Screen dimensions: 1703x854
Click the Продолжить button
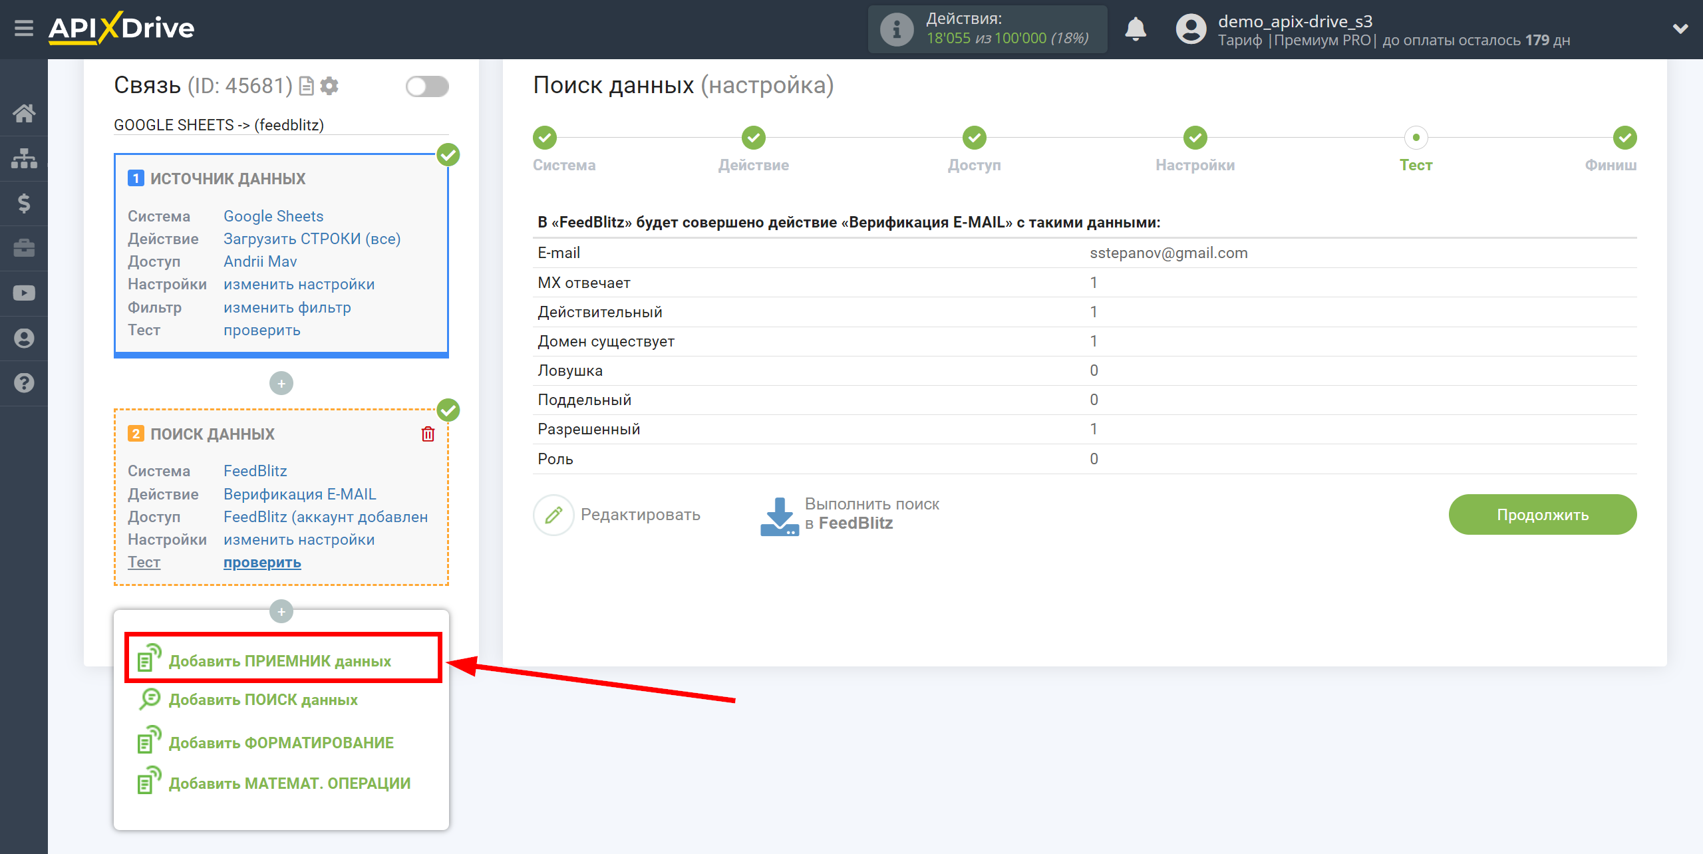pyautogui.click(x=1543, y=515)
